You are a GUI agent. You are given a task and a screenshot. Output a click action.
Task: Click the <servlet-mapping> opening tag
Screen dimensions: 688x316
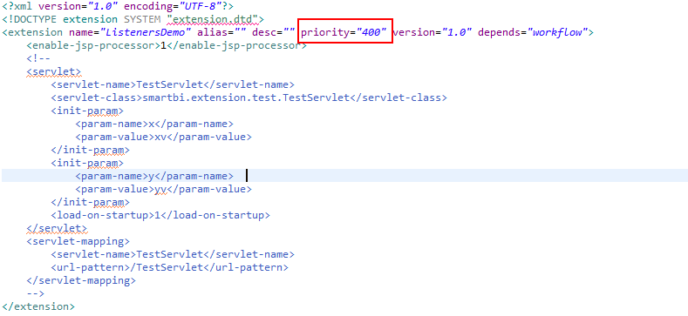78,241
